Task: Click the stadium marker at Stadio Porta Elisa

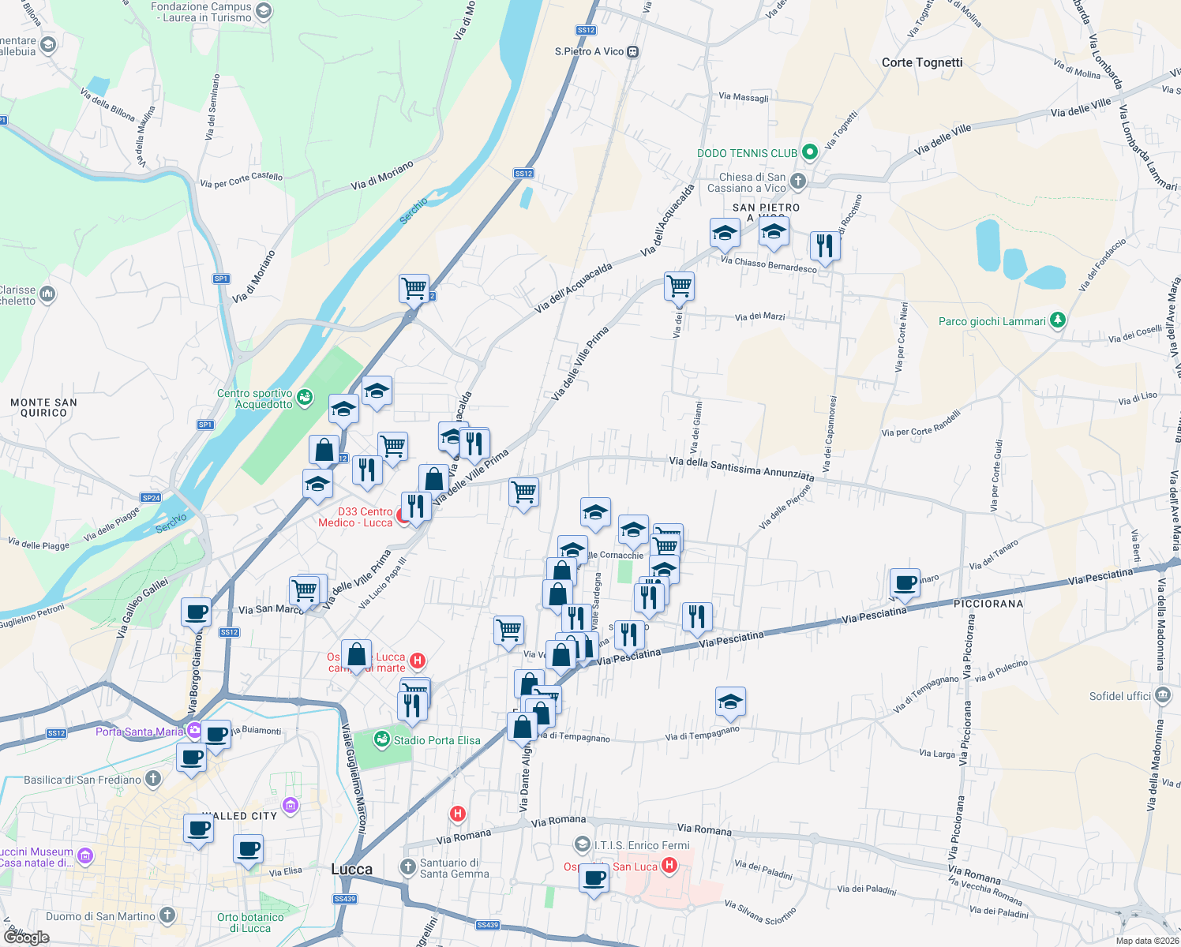Action: pyautogui.click(x=382, y=740)
